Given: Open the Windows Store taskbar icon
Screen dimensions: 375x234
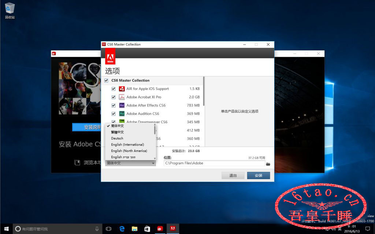Looking at the screenshot, I should coord(147,229).
